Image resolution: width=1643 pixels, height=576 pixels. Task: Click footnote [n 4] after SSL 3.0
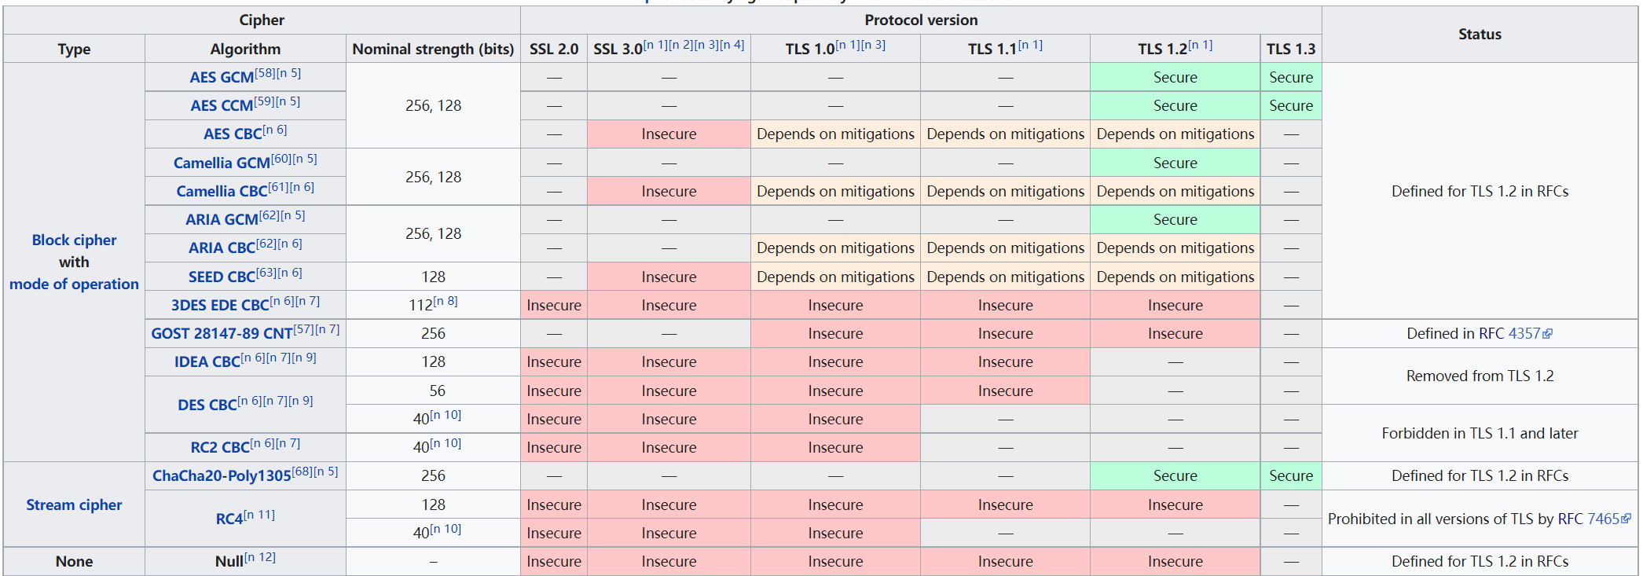pos(732,45)
